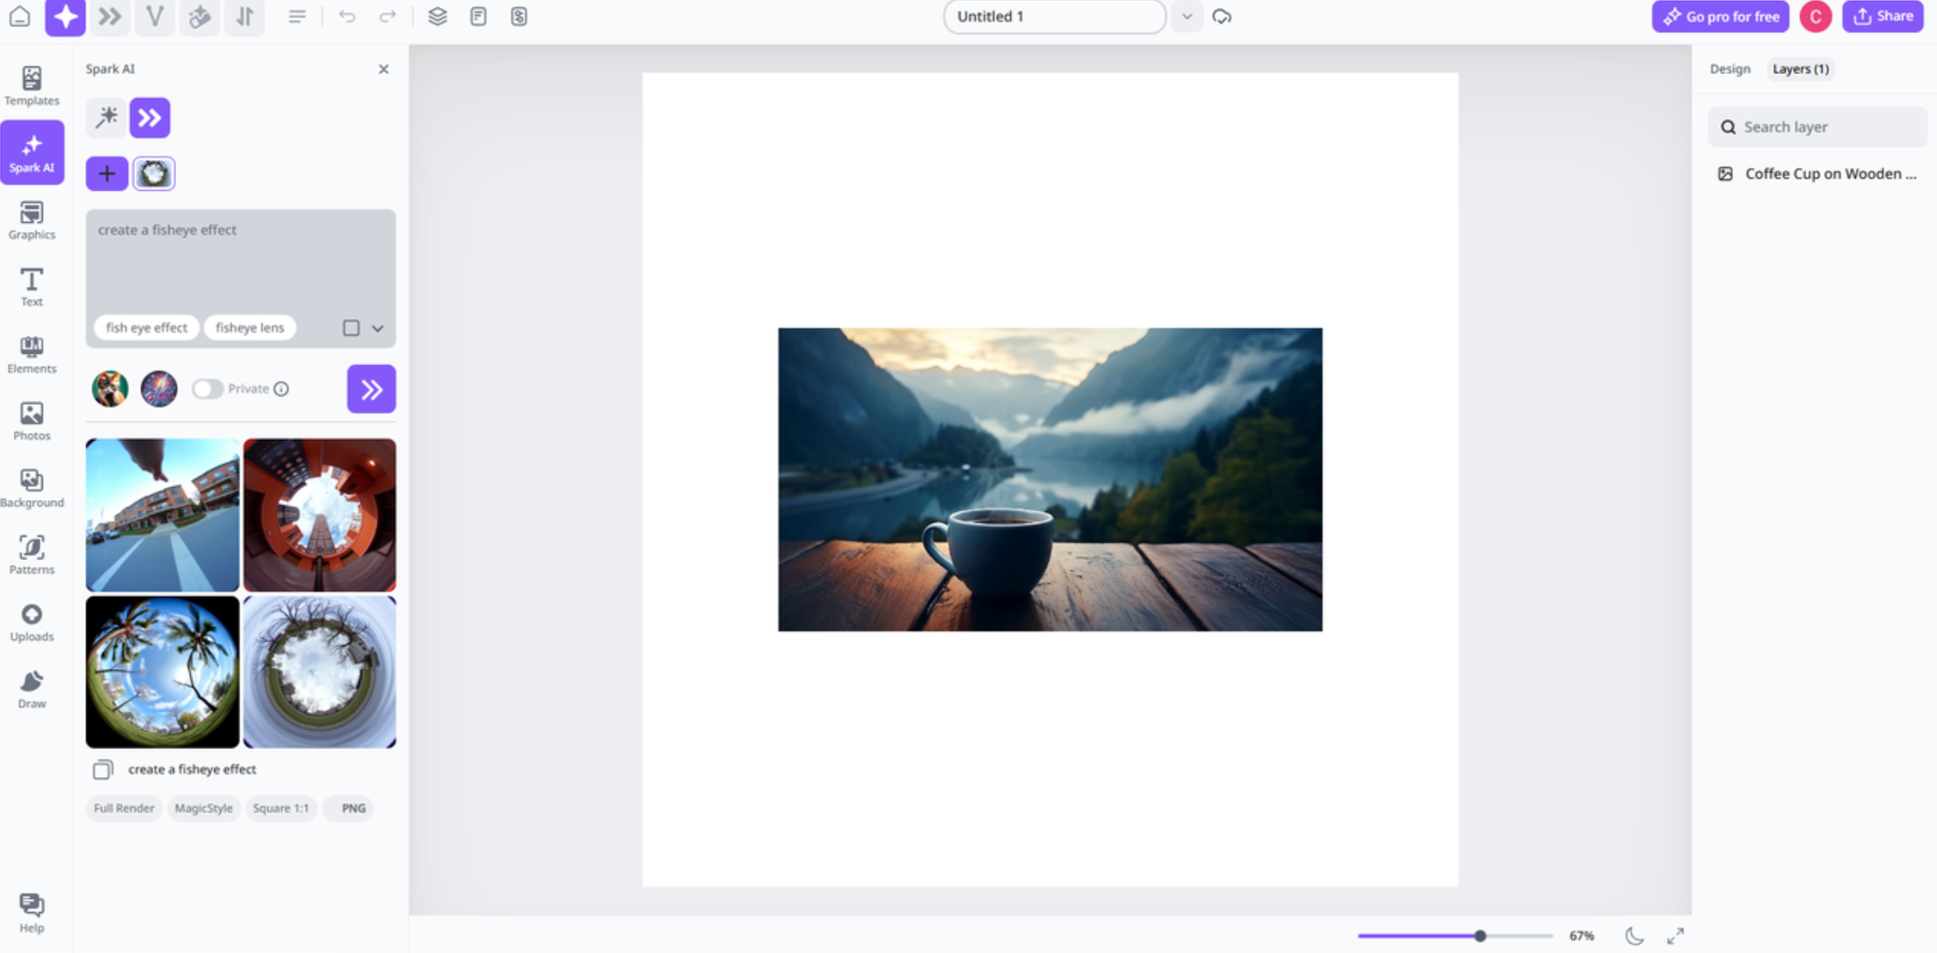Image resolution: width=1937 pixels, height=953 pixels.
Task: Toggle the Private switch on
Action: click(207, 388)
